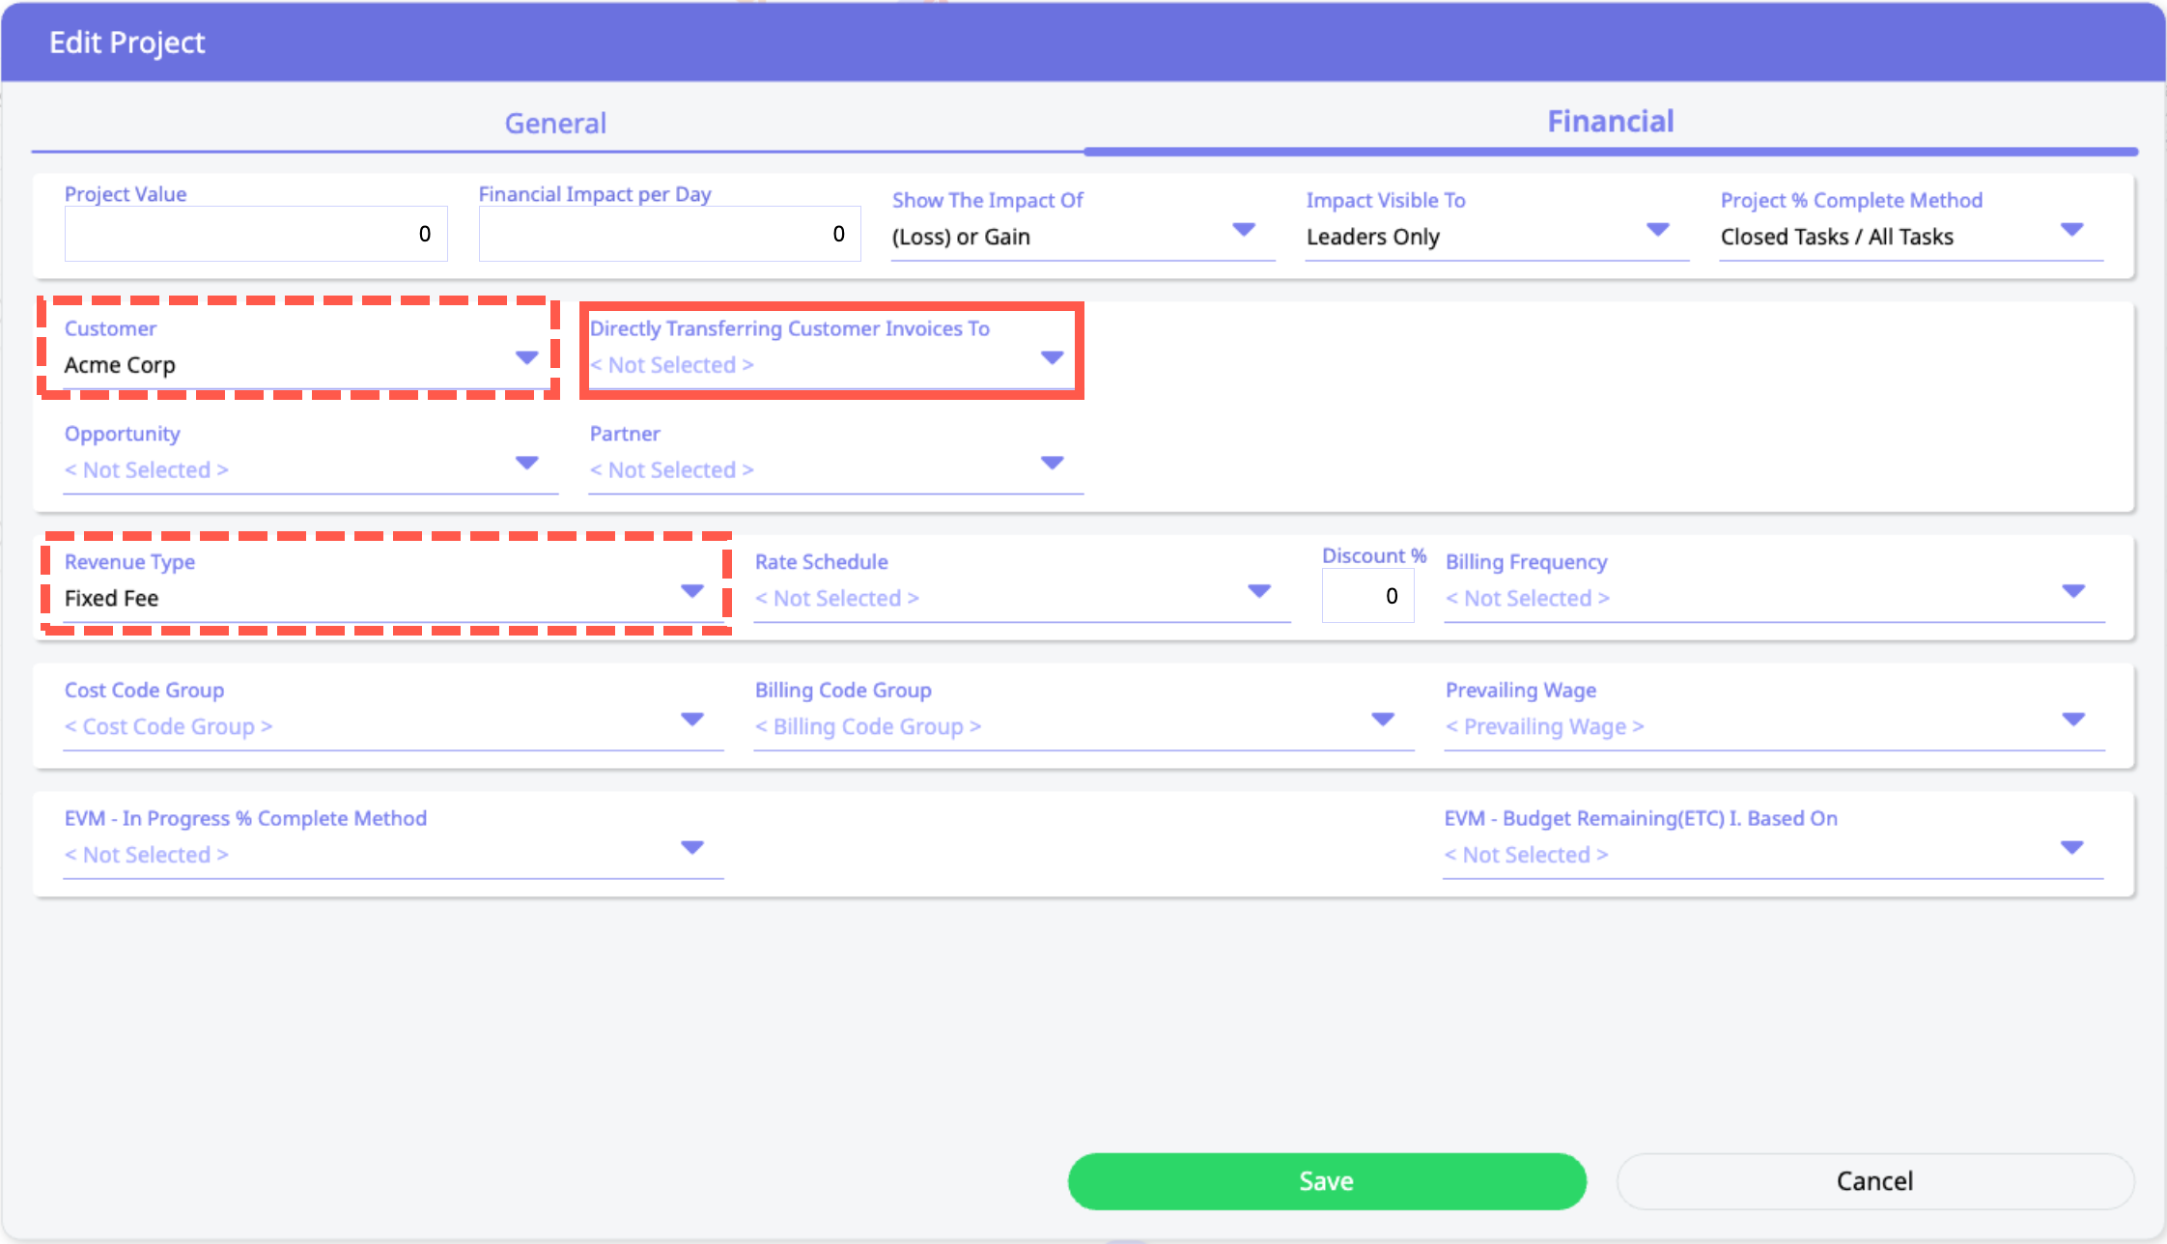Click the Project Value input field
The height and width of the screenshot is (1244, 2167).
click(x=256, y=234)
